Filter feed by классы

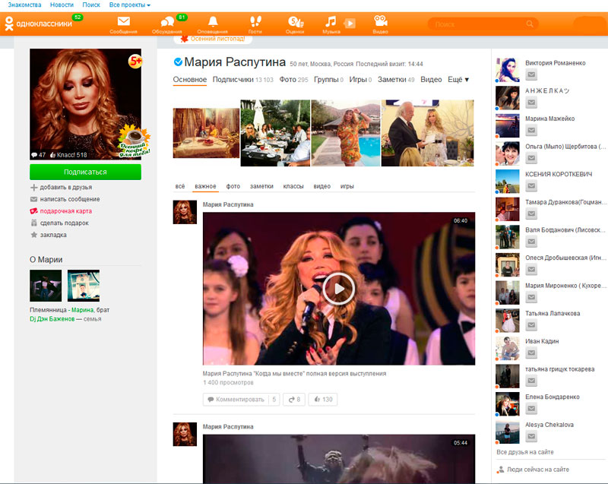pos(293,186)
